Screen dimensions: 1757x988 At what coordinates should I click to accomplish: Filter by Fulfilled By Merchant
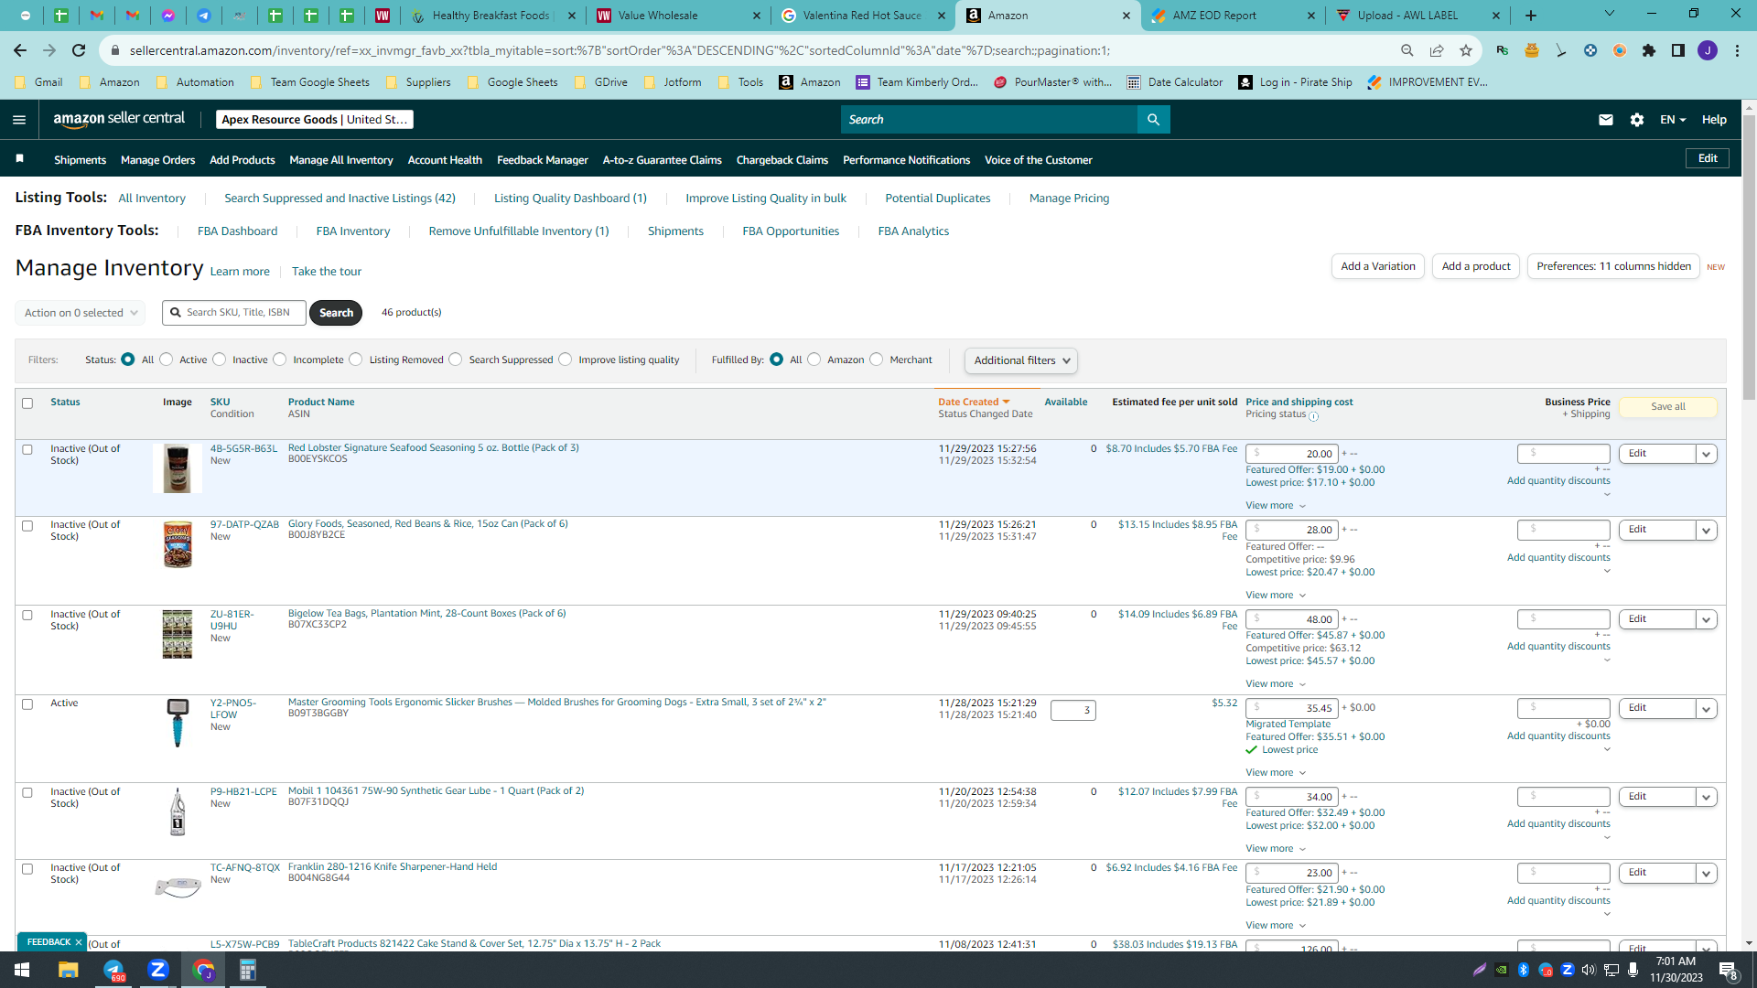click(x=877, y=360)
